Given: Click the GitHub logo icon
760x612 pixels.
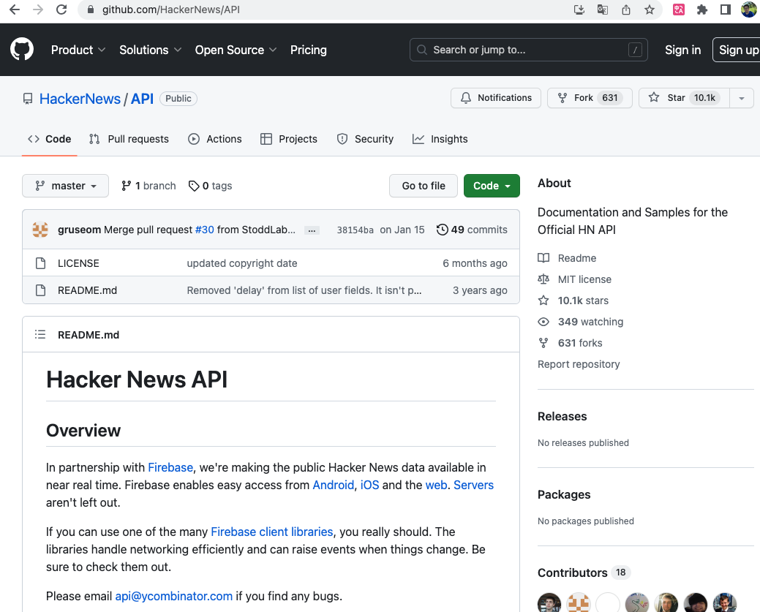Looking at the screenshot, I should 22,50.
